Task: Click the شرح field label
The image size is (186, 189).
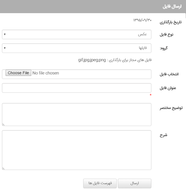Action: [x=164, y=135]
